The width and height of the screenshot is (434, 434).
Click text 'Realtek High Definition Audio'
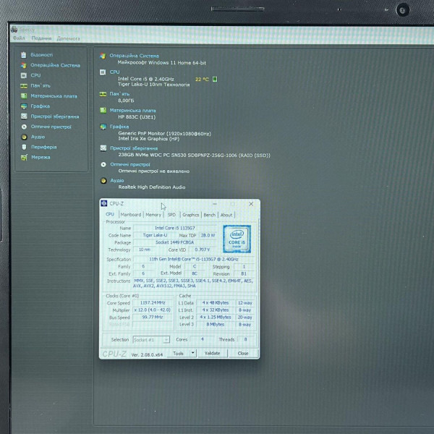152,187
